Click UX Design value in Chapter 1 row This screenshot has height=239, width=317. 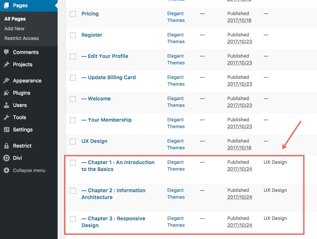275,162
